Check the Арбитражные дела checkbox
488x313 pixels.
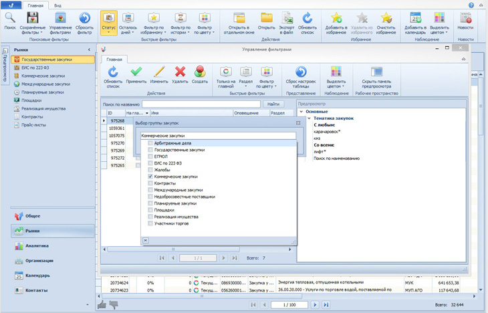[x=150, y=143]
